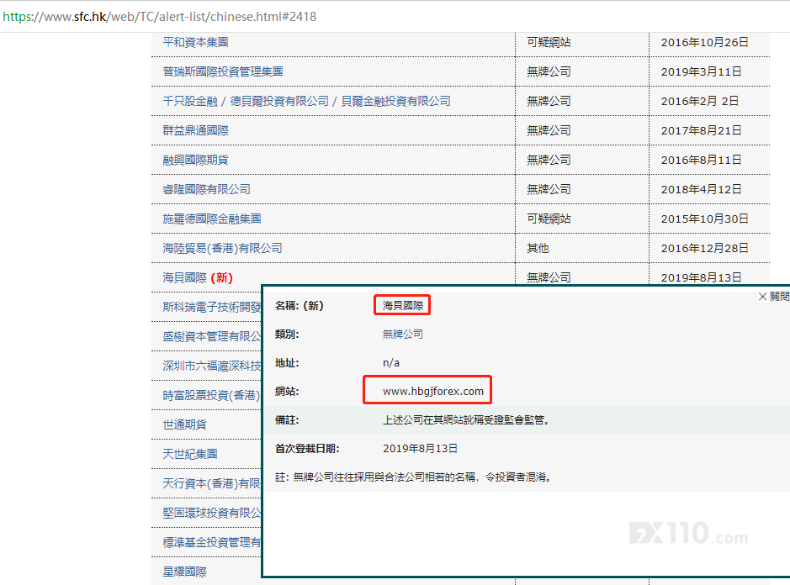Select 施羅德國際金融集團 link
The width and height of the screenshot is (790, 585).
212,219
